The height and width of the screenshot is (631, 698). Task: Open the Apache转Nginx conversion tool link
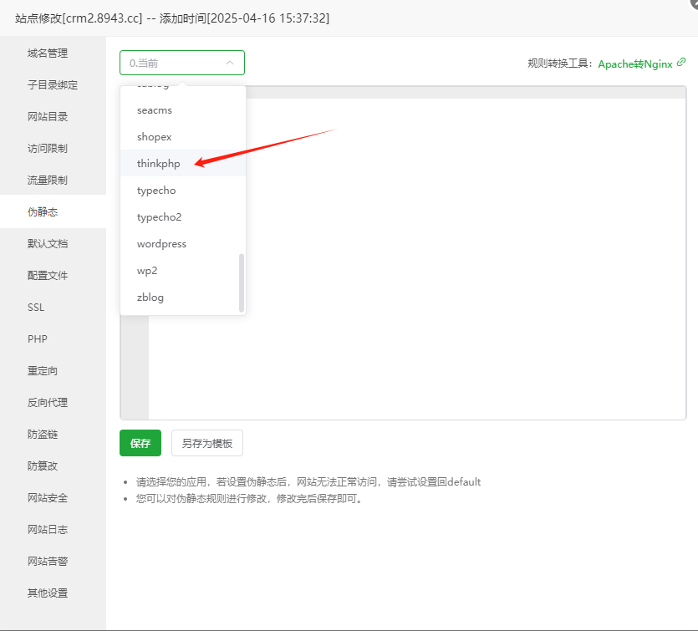click(x=634, y=64)
